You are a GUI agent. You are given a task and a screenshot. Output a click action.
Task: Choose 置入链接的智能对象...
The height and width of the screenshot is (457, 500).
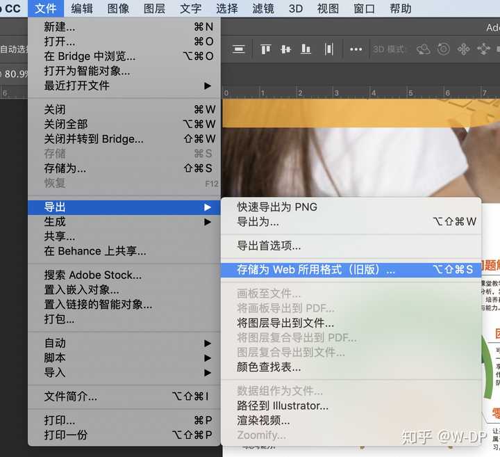(x=124, y=305)
